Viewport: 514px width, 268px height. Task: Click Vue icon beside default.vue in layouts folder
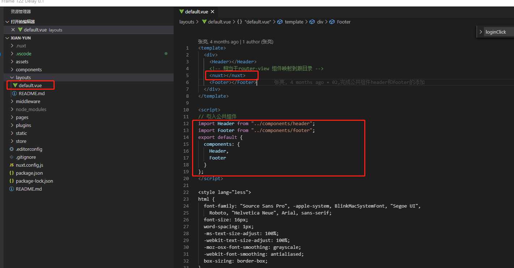[x=15, y=85]
